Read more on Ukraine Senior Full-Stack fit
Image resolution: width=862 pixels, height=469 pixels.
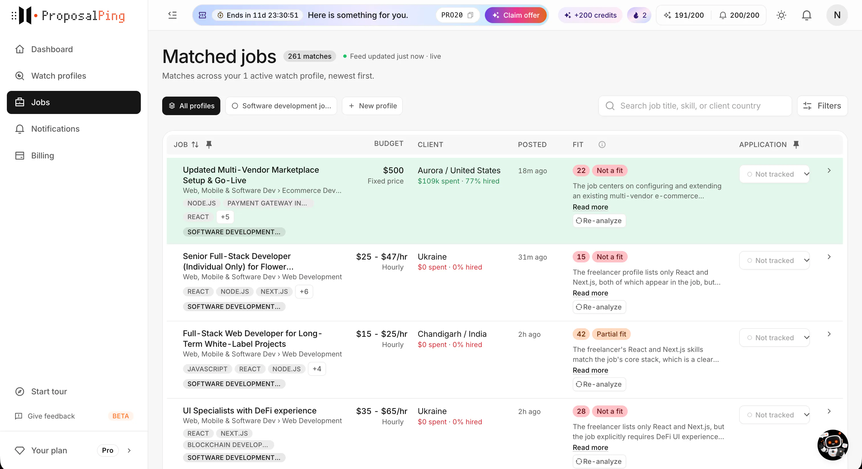(x=590, y=293)
